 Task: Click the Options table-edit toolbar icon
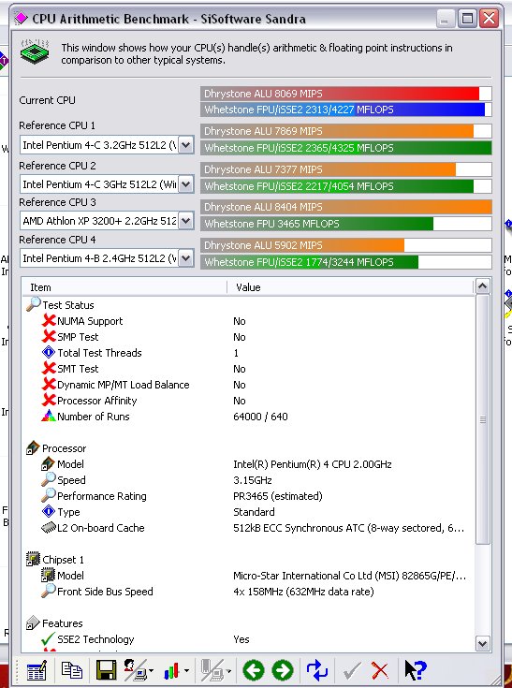[37, 670]
